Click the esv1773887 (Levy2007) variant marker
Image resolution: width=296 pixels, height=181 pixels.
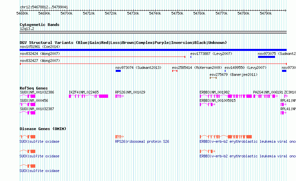pos(191,57)
